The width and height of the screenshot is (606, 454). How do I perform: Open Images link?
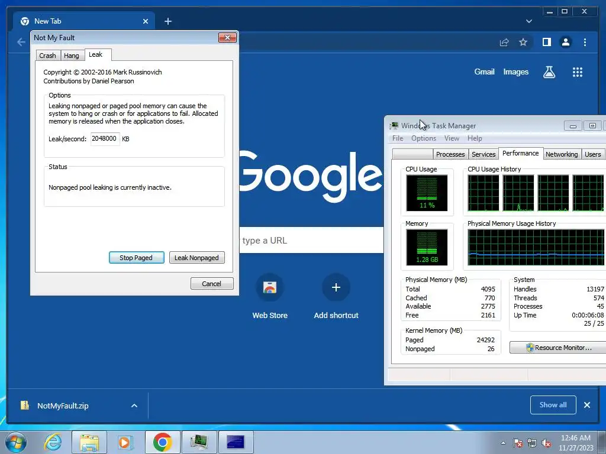pos(515,72)
